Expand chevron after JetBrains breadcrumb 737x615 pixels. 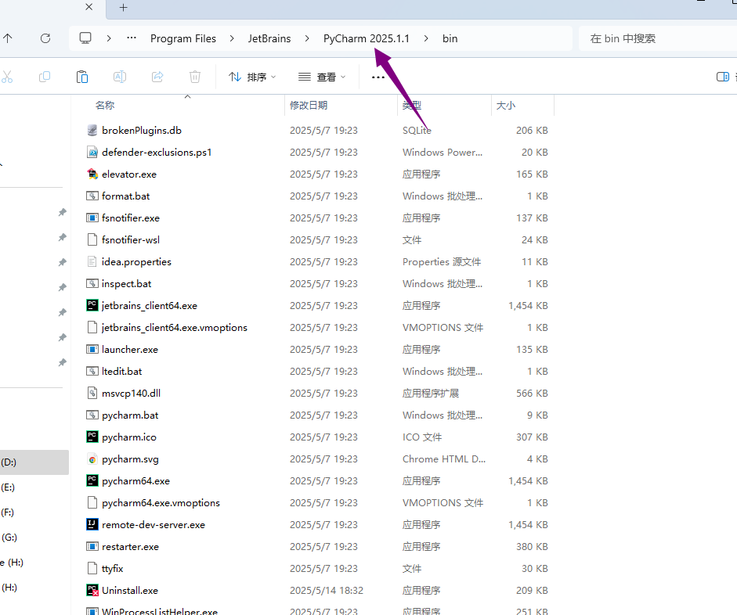tap(307, 38)
